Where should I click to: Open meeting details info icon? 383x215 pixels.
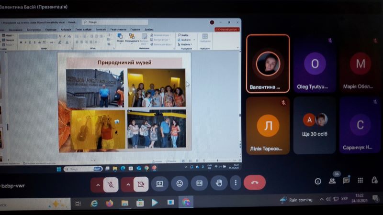coord(317,181)
